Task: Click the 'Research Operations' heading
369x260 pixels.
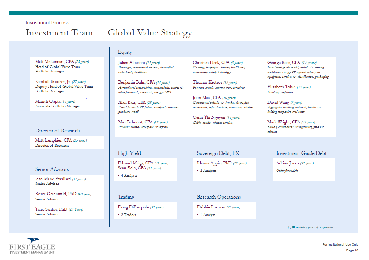Action: (219, 197)
